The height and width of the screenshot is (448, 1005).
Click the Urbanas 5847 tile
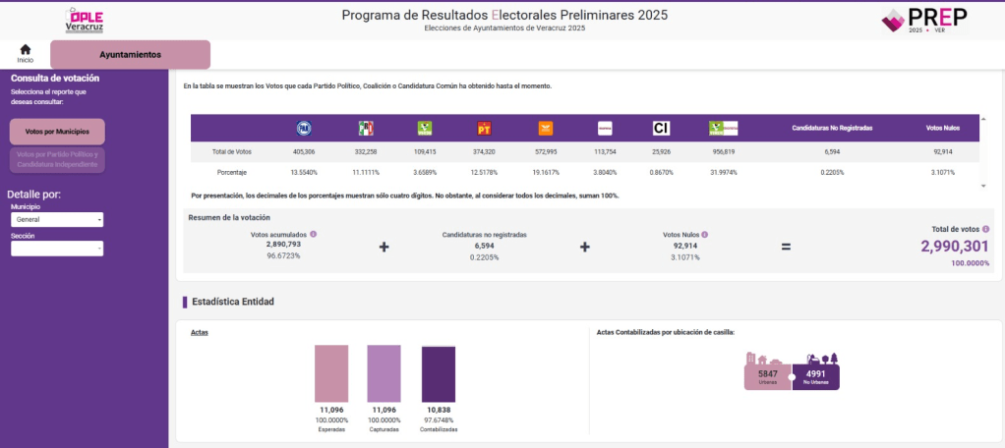(x=768, y=373)
